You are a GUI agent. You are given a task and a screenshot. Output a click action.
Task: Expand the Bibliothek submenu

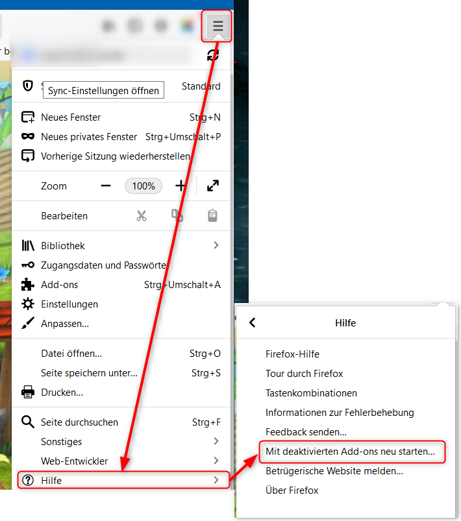pyautogui.click(x=121, y=245)
